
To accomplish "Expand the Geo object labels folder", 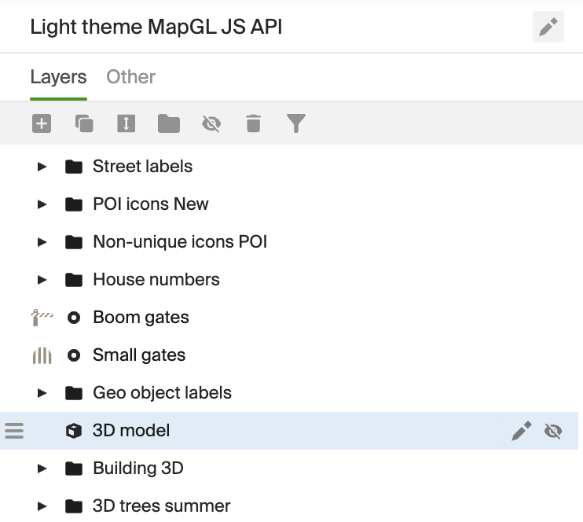I will [x=42, y=393].
